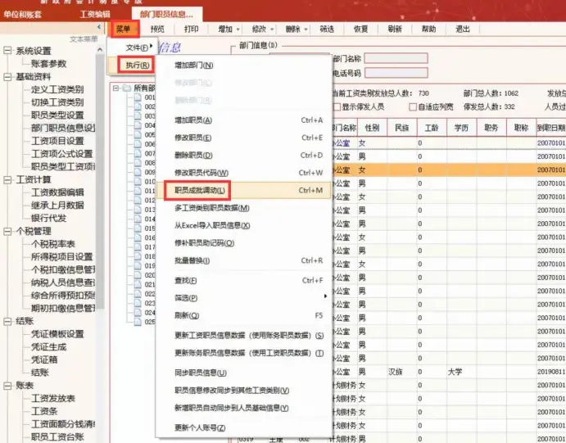Image resolution: width=566 pixels, height=443 pixels.
Task: Toggle the 显示停发人员 checkbox
Action: [337, 106]
